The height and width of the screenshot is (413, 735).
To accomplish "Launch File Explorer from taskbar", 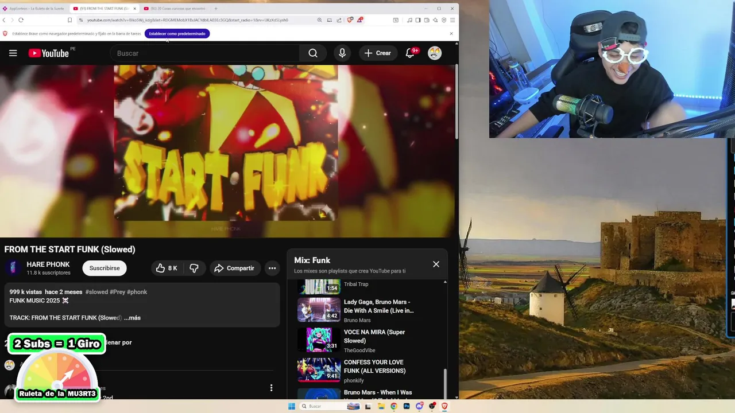I will 381,406.
